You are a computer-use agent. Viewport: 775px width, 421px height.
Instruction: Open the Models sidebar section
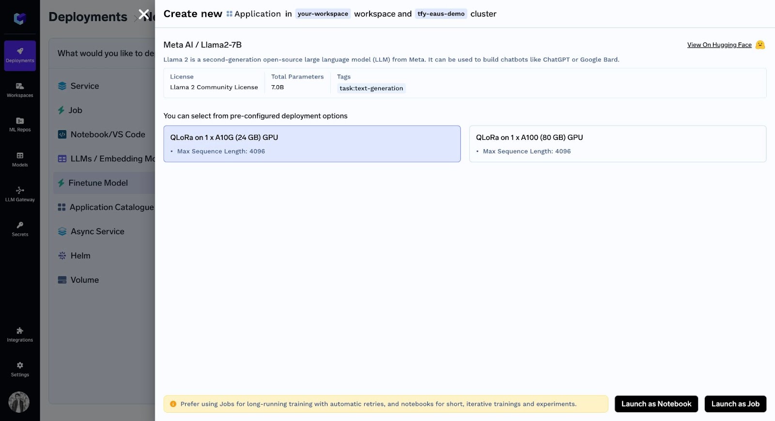coord(20,160)
